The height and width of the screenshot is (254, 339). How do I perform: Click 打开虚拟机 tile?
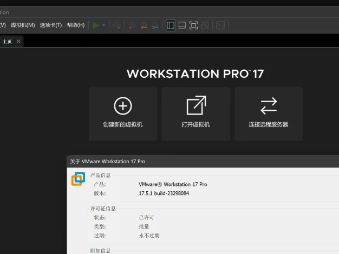pos(195,113)
